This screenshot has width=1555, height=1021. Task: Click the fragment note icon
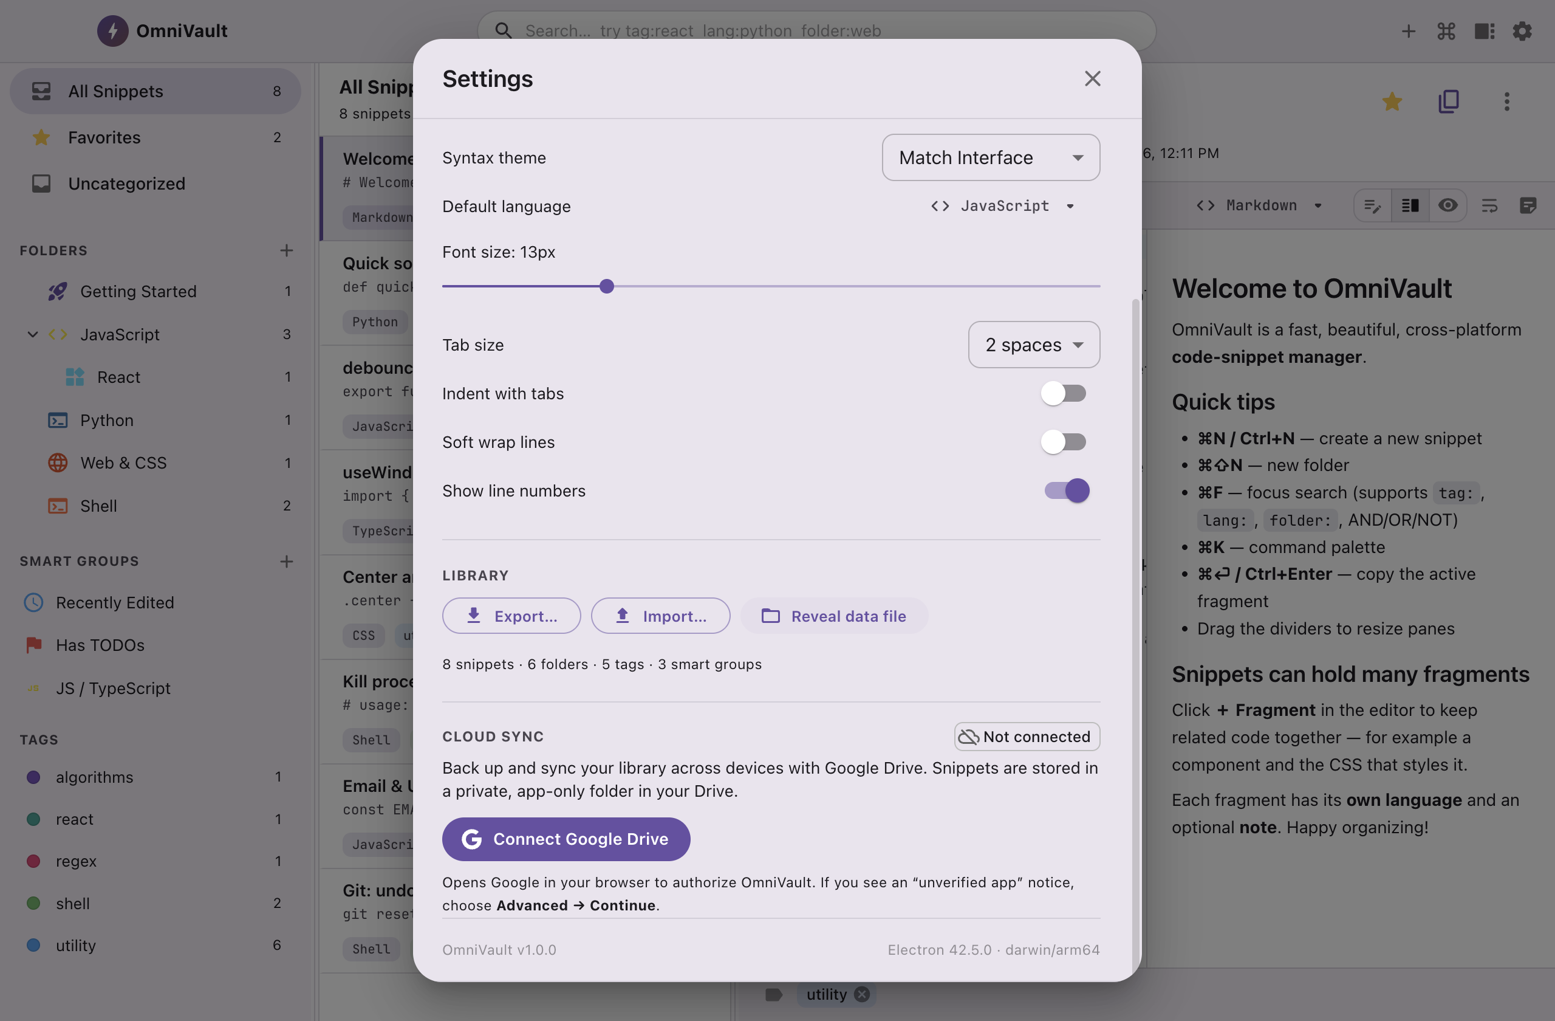pos(1528,206)
